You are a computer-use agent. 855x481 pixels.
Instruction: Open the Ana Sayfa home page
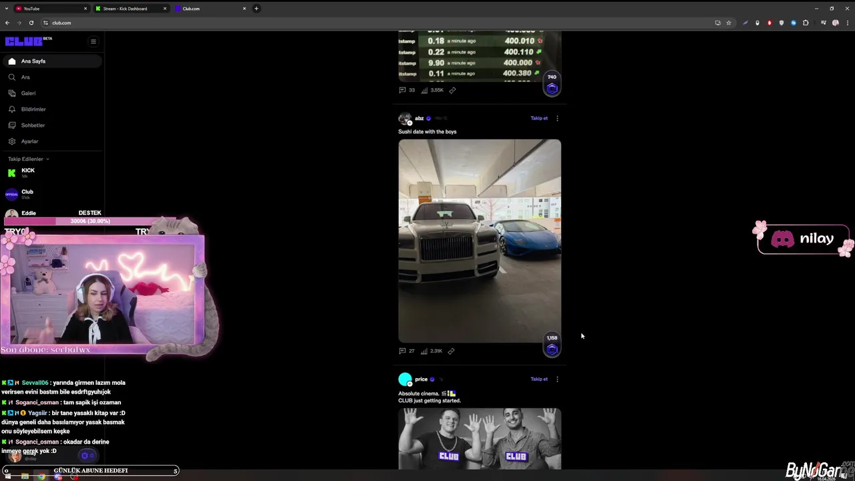(52, 61)
